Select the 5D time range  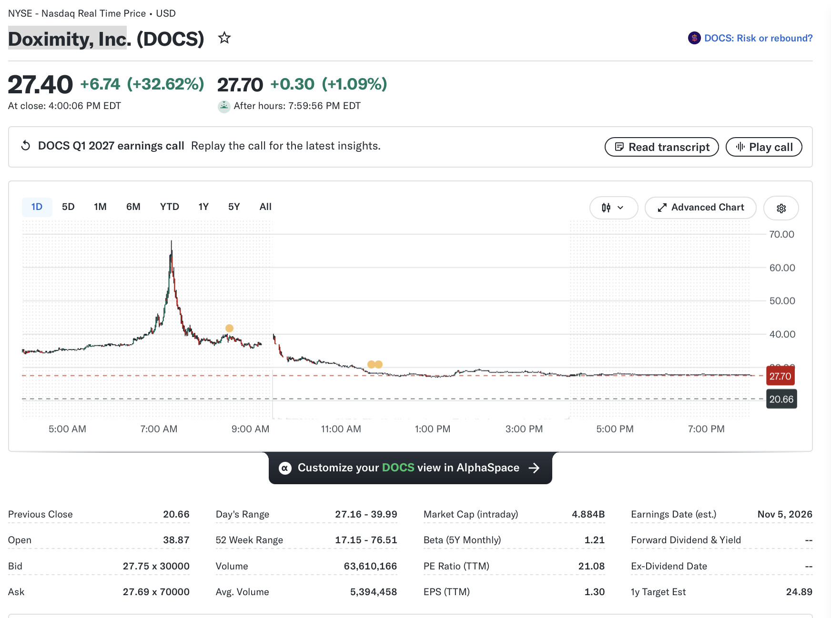point(68,207)
